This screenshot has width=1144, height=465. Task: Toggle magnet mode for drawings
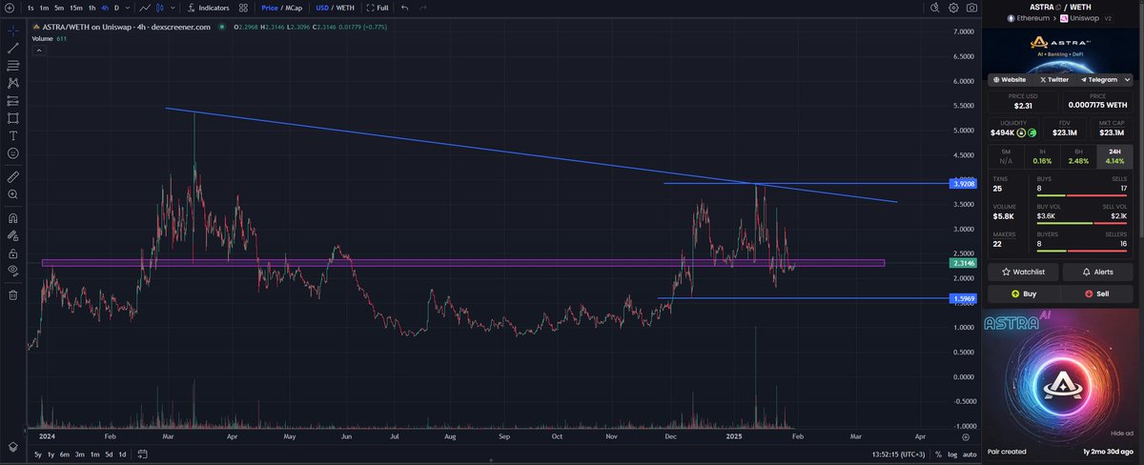click(13, 217)
